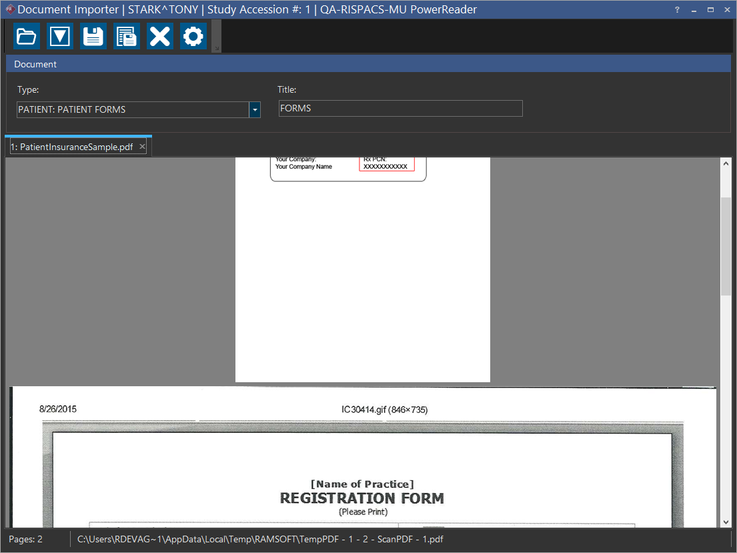Click the floppy disk save icon
This screenshot has width=737, height=553.
tap(93, 36)
